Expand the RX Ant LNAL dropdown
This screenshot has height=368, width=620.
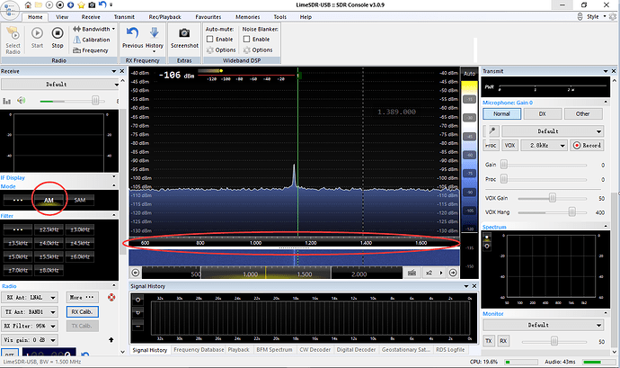click(x=30, y=296)
